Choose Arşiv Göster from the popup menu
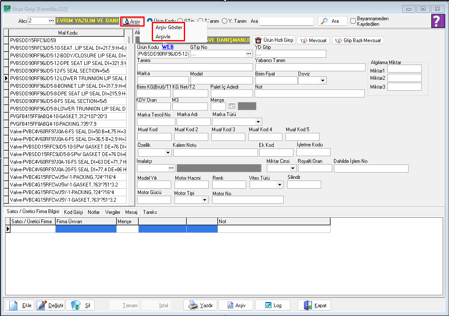 coord(169,27)
